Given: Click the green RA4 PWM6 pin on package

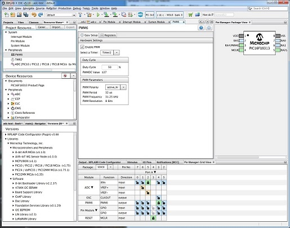Looking at the screenshot, I should coord(241,46).
